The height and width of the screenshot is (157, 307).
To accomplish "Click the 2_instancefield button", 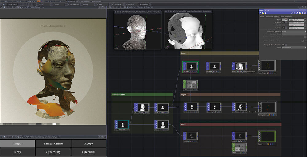I will [x=53, y=143].
